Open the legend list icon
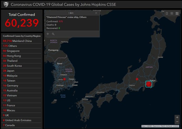 (x=172, y=14)
